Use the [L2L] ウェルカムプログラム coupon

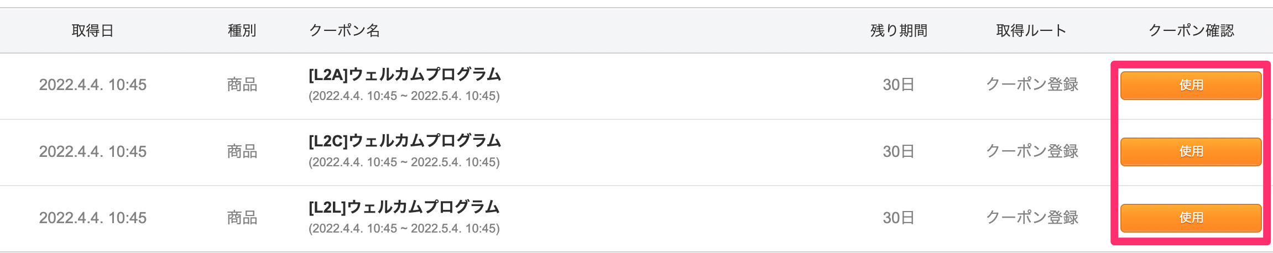tap(1191, 218)
